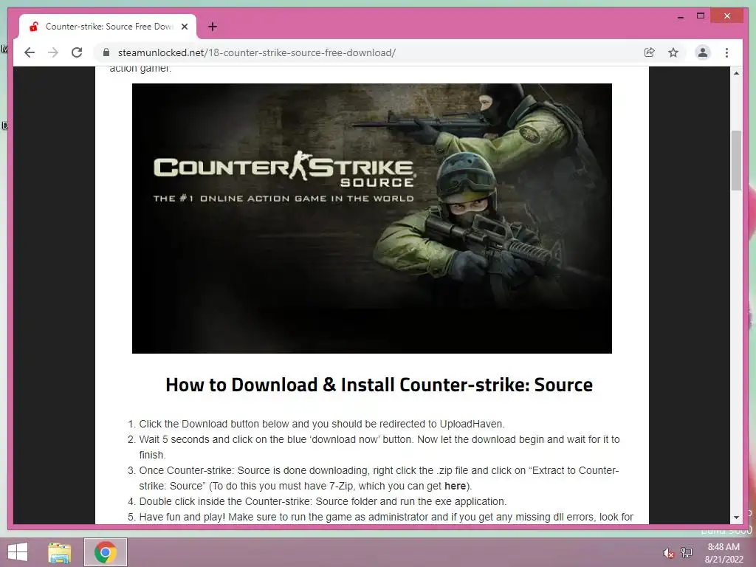Viewport: 756px width, 567px height.
Task: Click the Counter-Strike Source banner image
Action: tap(372, 219)
